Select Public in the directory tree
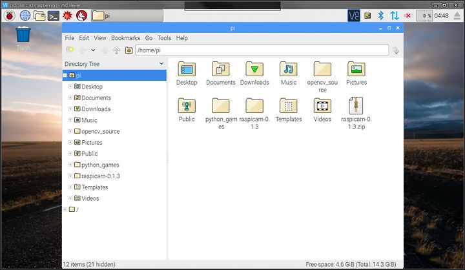465x270 pixels. tap(90, 154)
